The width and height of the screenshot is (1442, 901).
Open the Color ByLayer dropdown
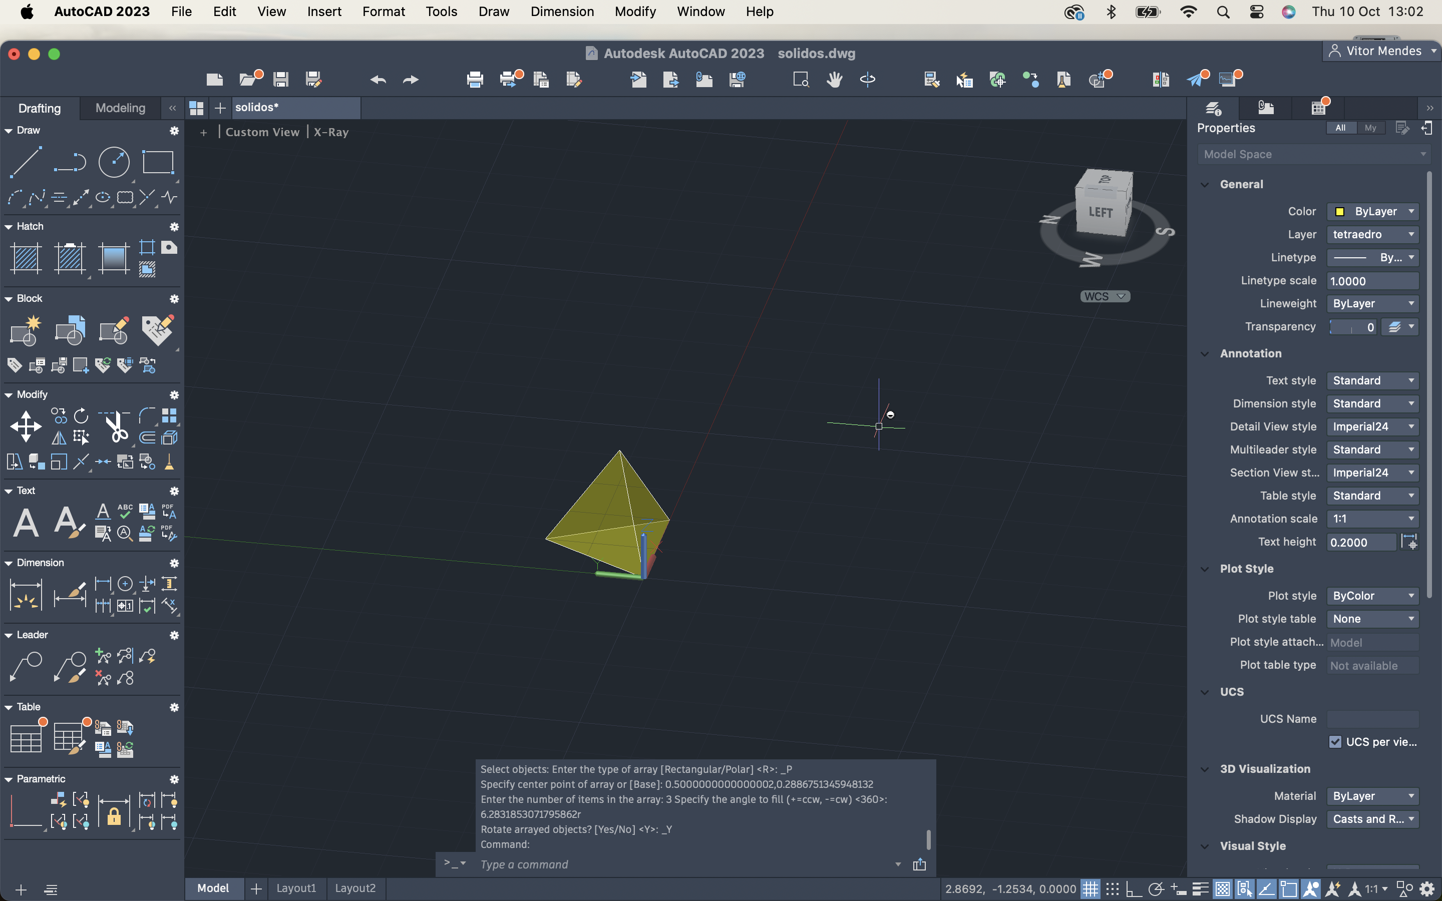1372,212
